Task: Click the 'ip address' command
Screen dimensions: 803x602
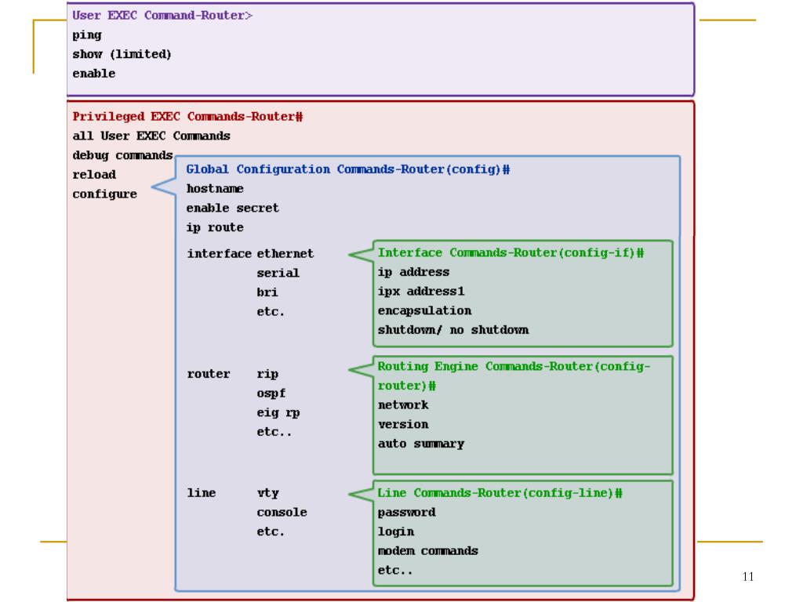Action: pyautogui.click(x=413, y=272)
